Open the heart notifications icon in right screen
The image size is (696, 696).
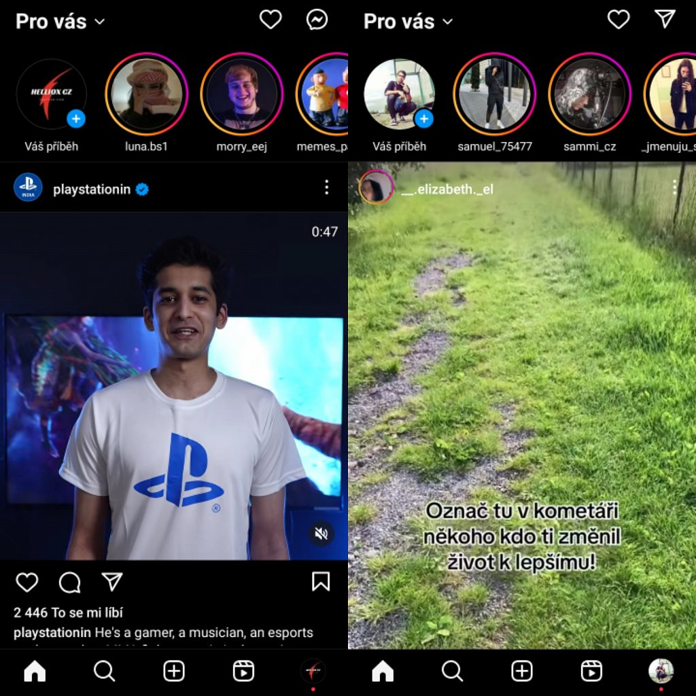pyautogui.click(x=619, y=20)
